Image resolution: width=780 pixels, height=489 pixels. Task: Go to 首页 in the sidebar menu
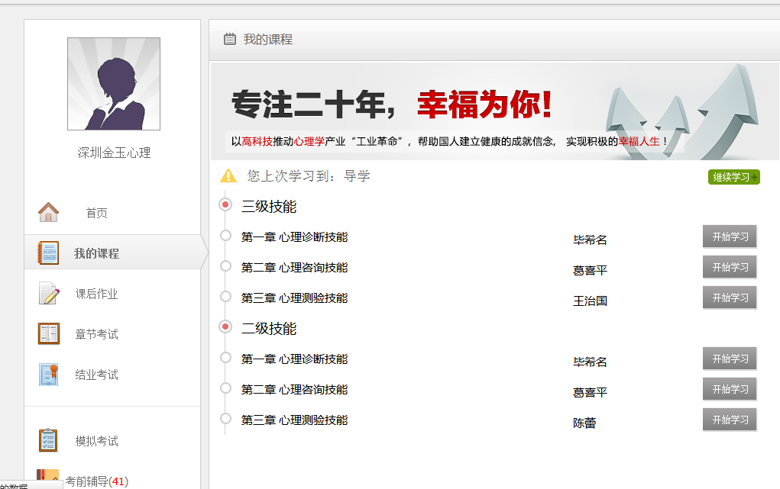point(96,214)
